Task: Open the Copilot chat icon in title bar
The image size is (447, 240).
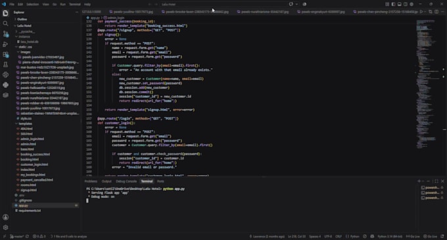Action: pos(291,5)
